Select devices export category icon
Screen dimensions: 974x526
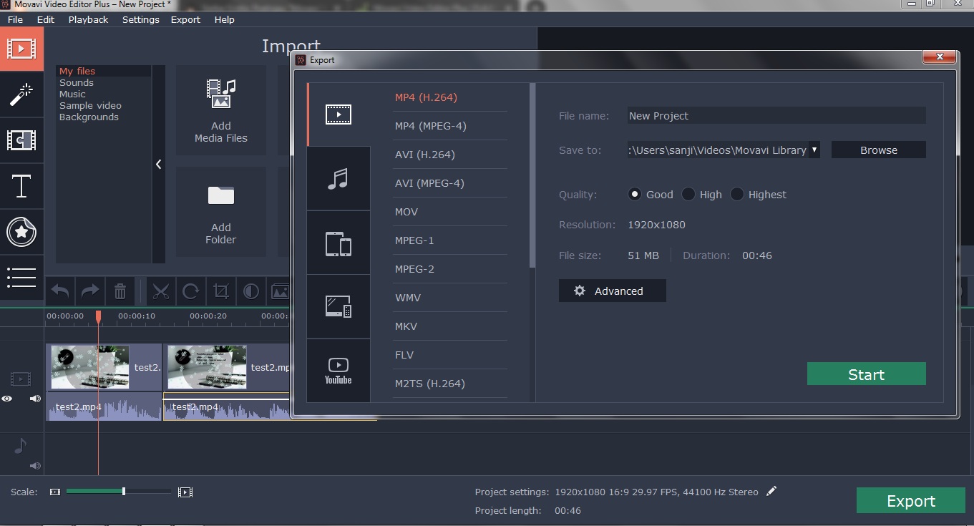[339, 243]
